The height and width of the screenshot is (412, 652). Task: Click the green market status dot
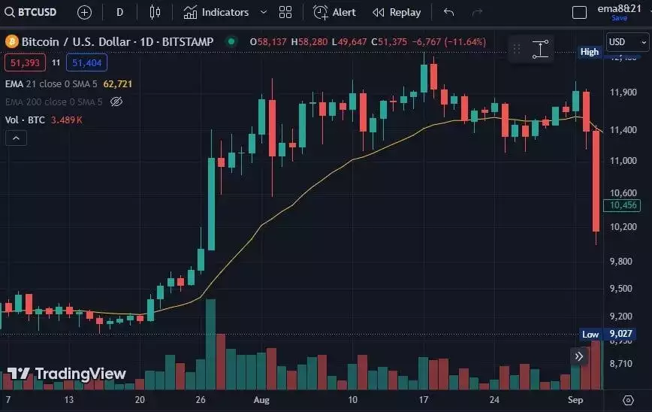tap(231, 41)
